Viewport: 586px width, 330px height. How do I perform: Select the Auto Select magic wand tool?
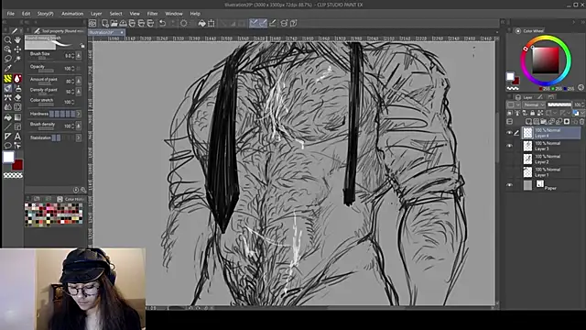[x=17, y=59]
